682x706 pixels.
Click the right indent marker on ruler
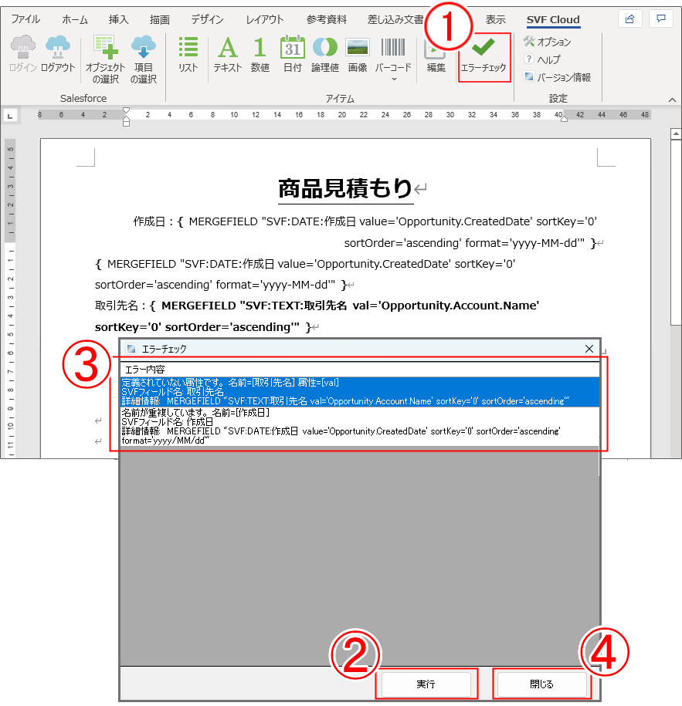[x=564, y=119]
